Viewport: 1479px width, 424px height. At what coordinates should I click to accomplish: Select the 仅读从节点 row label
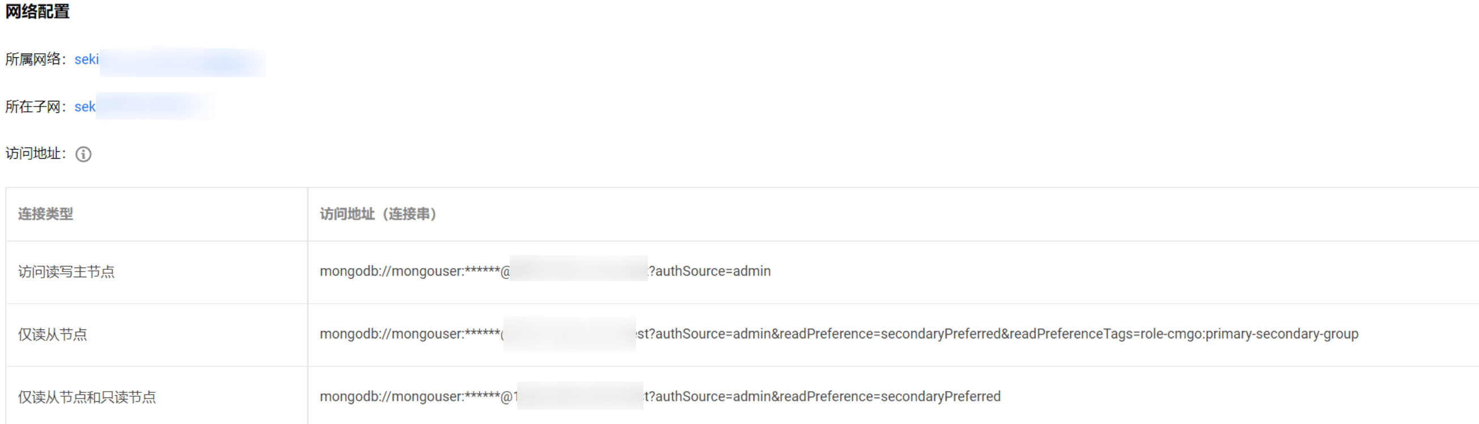point(52,334)
